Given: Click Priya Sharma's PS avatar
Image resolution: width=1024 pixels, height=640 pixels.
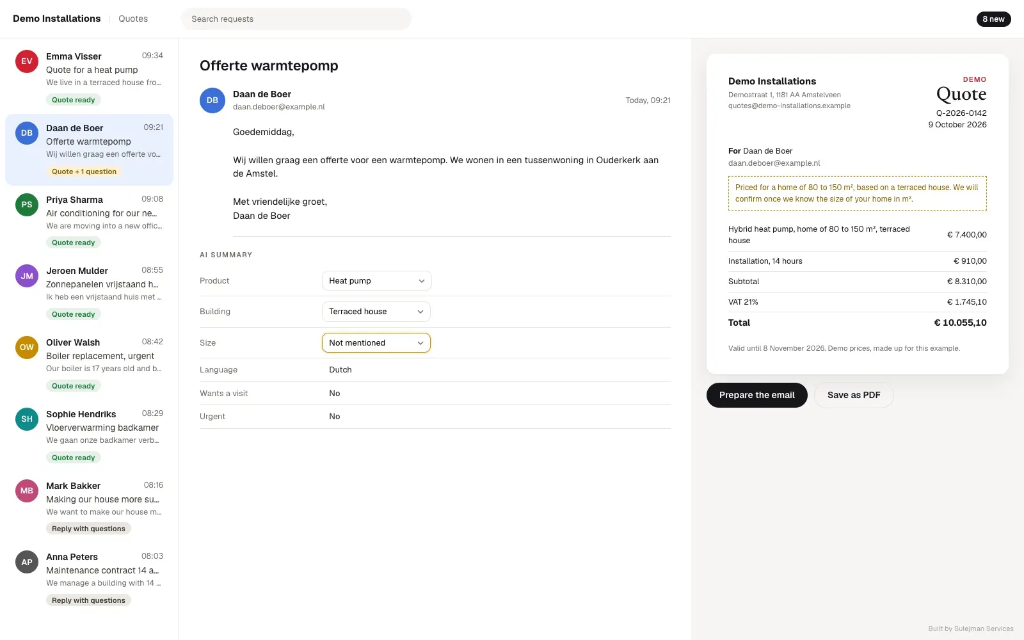Looking at the screenshot, I should [x=27, y=205].
